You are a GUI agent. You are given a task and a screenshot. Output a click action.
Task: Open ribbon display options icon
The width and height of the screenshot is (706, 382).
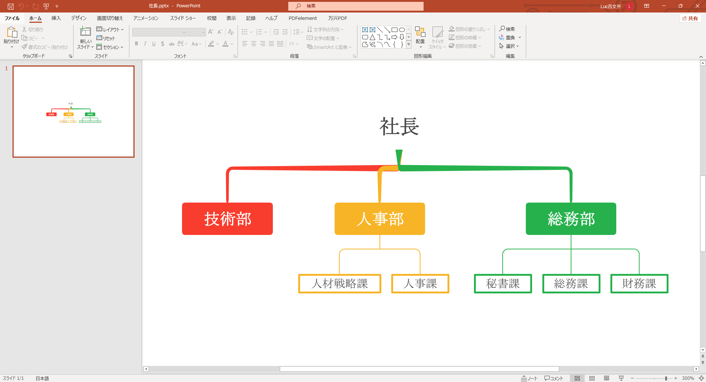point(646,6)
